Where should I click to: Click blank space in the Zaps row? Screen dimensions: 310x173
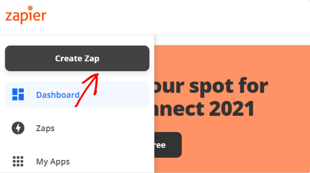103,128
